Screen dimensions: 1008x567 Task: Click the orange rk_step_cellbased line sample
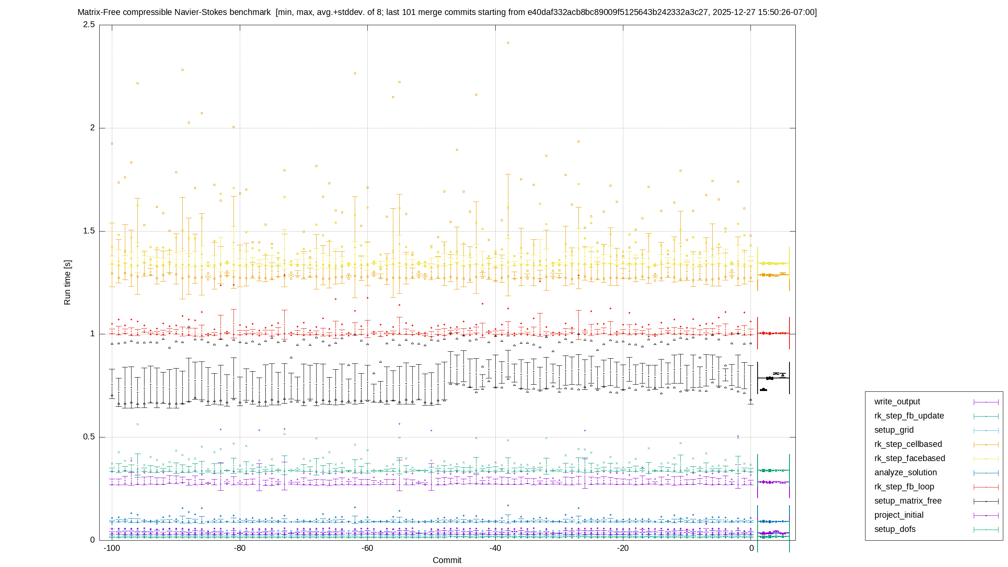coord(986,445)
